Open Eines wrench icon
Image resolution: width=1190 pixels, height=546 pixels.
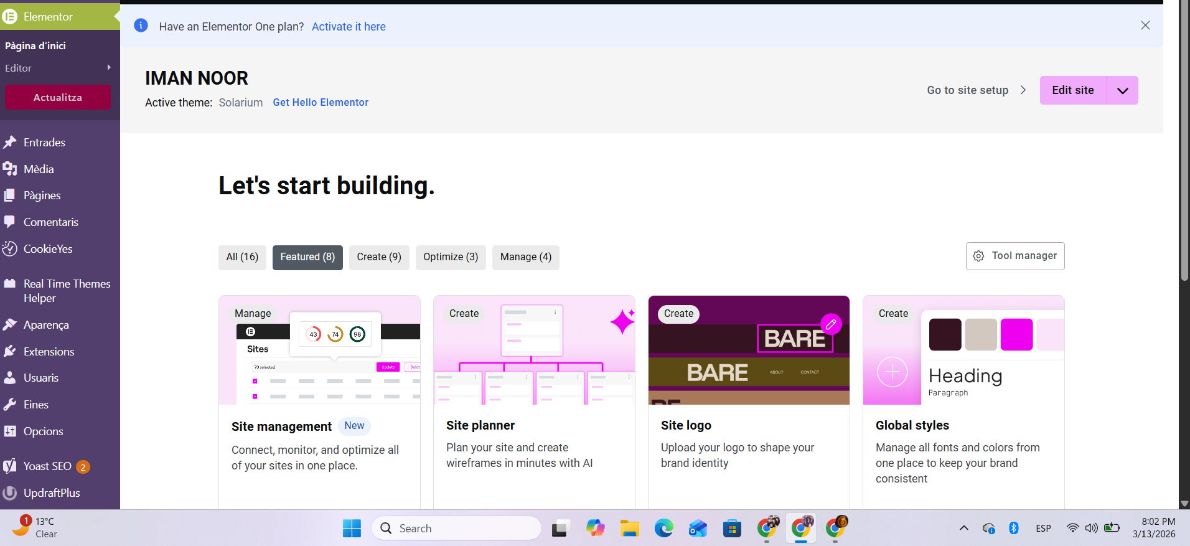(x=10, y=405)
